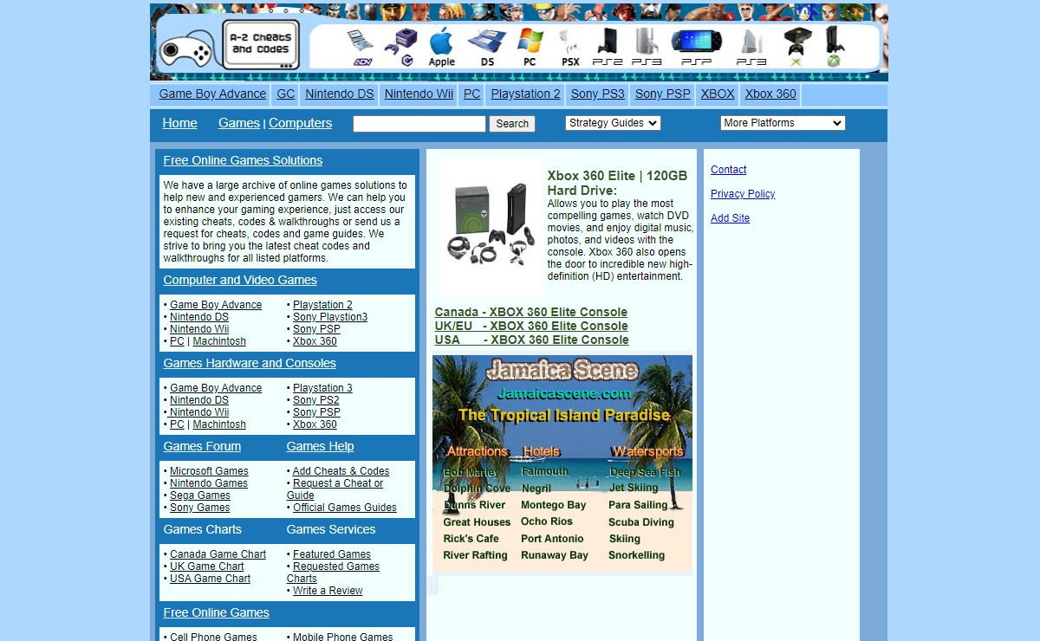Open the Computers link
This screenshot has width=1040, height=641.
point(300,123)
